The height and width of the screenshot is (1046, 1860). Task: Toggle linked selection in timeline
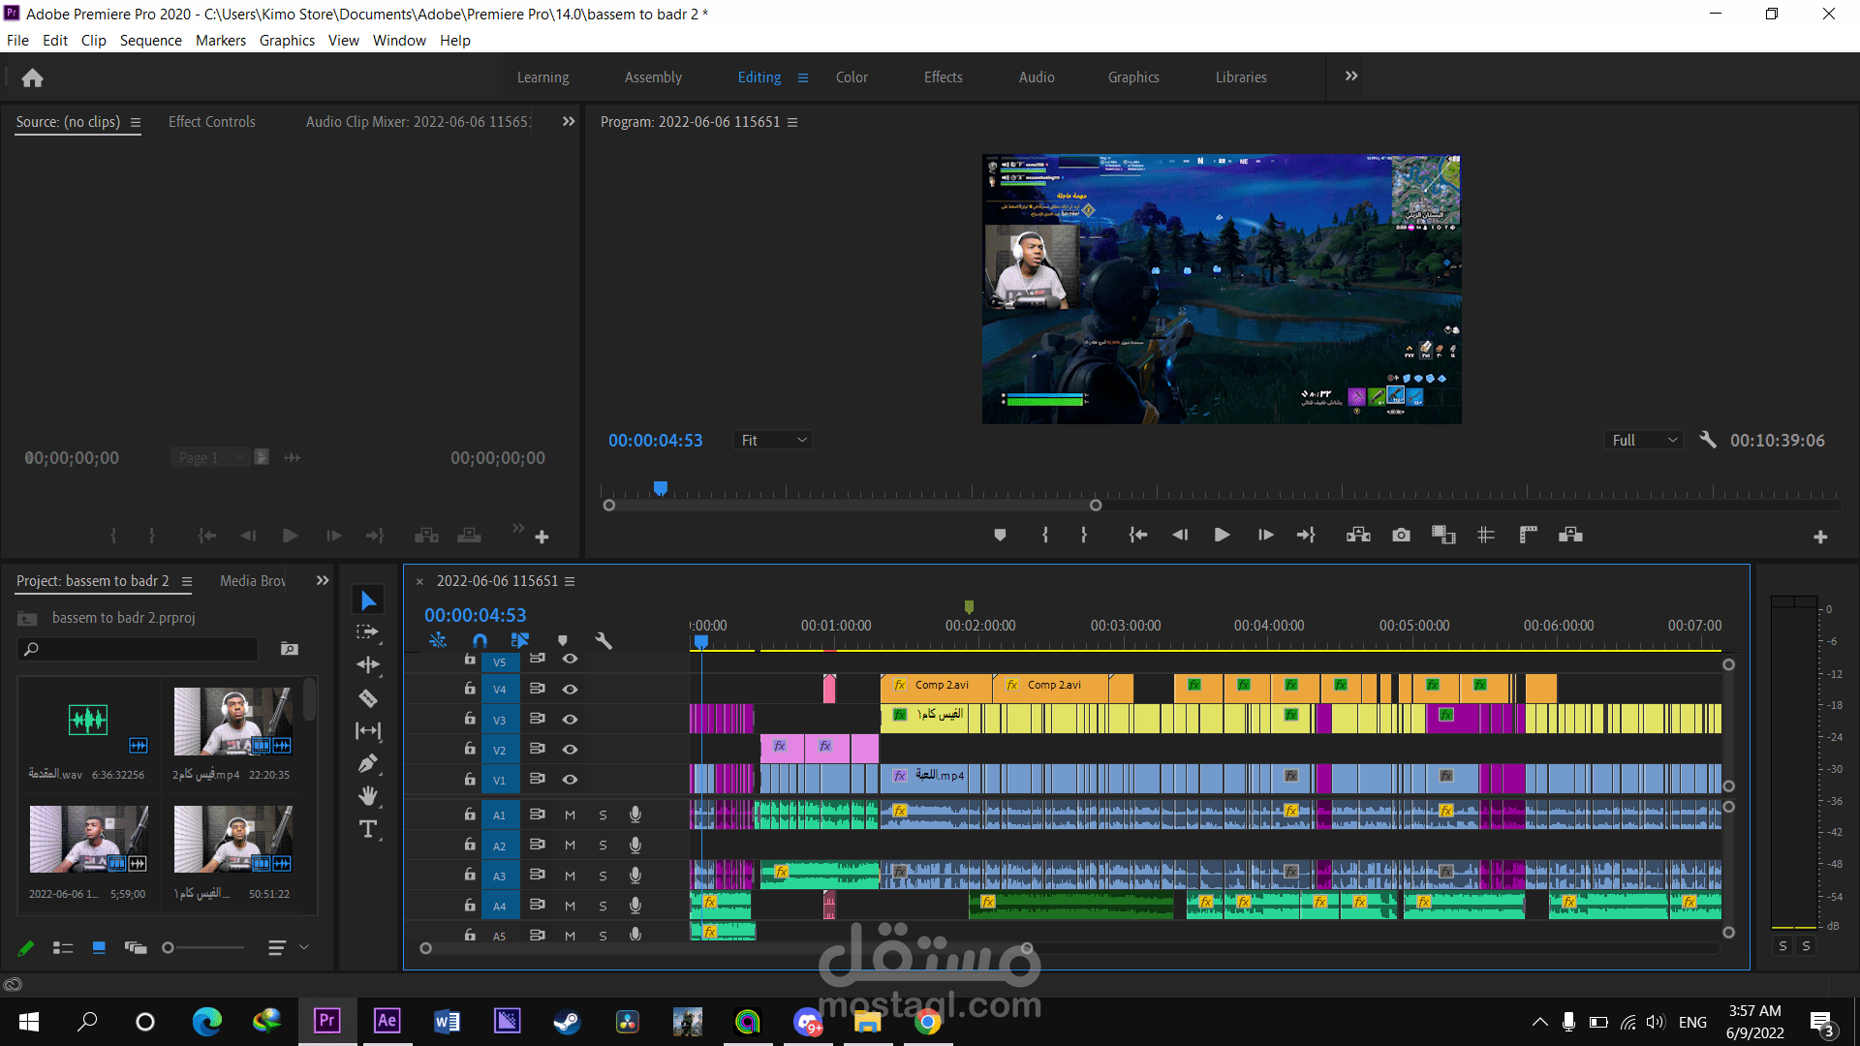(x=520, y=640)
